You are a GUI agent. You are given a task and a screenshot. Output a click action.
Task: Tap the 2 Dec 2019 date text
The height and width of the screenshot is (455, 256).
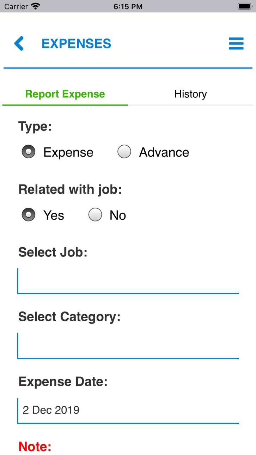click(51, 410)
